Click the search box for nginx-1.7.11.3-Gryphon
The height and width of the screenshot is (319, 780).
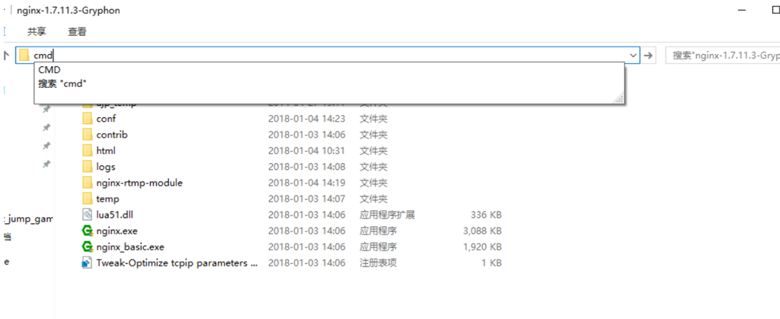[723, 56]
